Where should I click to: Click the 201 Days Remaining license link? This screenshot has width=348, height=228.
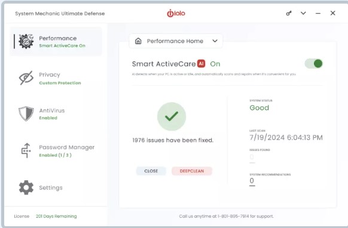(x=56, y=216)
